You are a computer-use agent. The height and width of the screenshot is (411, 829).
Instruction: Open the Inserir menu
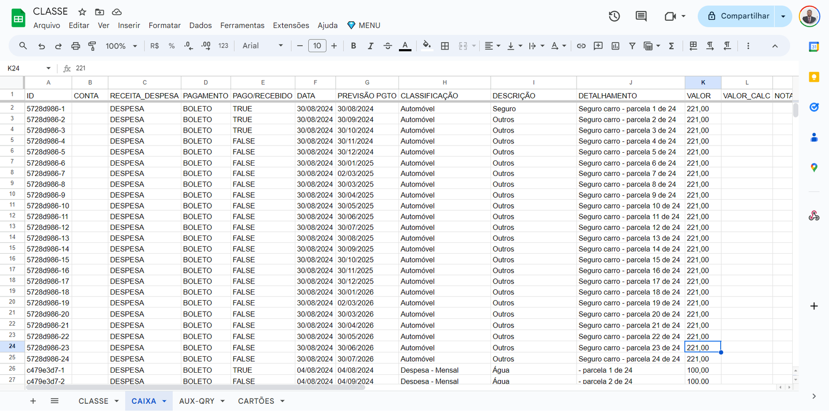coord(129,25)
